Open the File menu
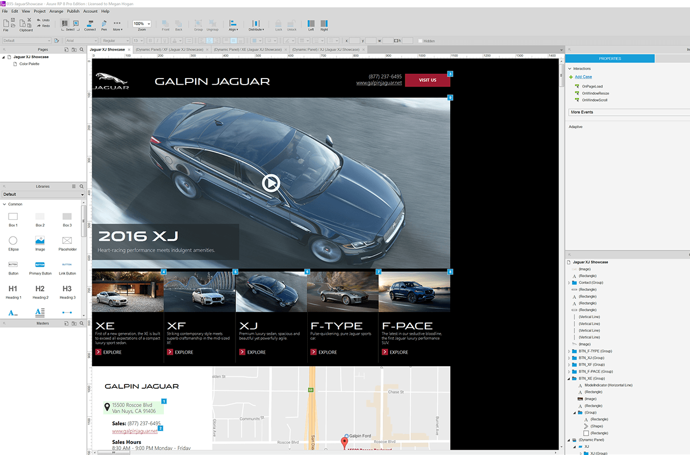The height and width of the screenshot is (455, 690). (4, 11)
